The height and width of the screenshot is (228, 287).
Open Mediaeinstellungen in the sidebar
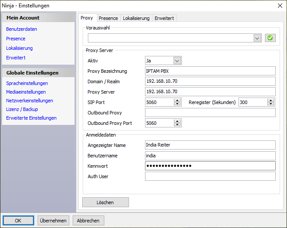click(26, 92)
